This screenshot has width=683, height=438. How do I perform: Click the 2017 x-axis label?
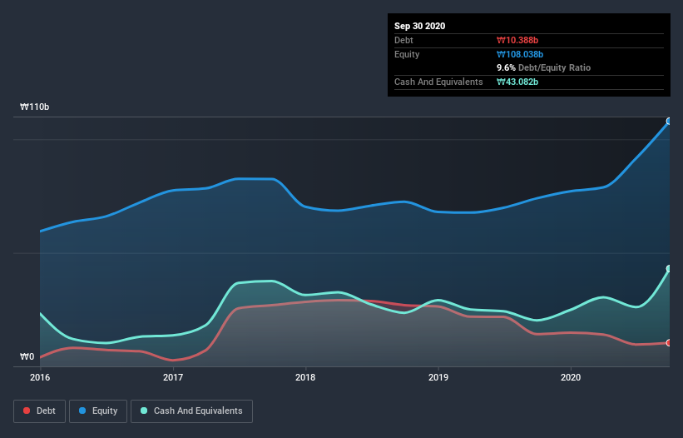(x=173, y=377)
